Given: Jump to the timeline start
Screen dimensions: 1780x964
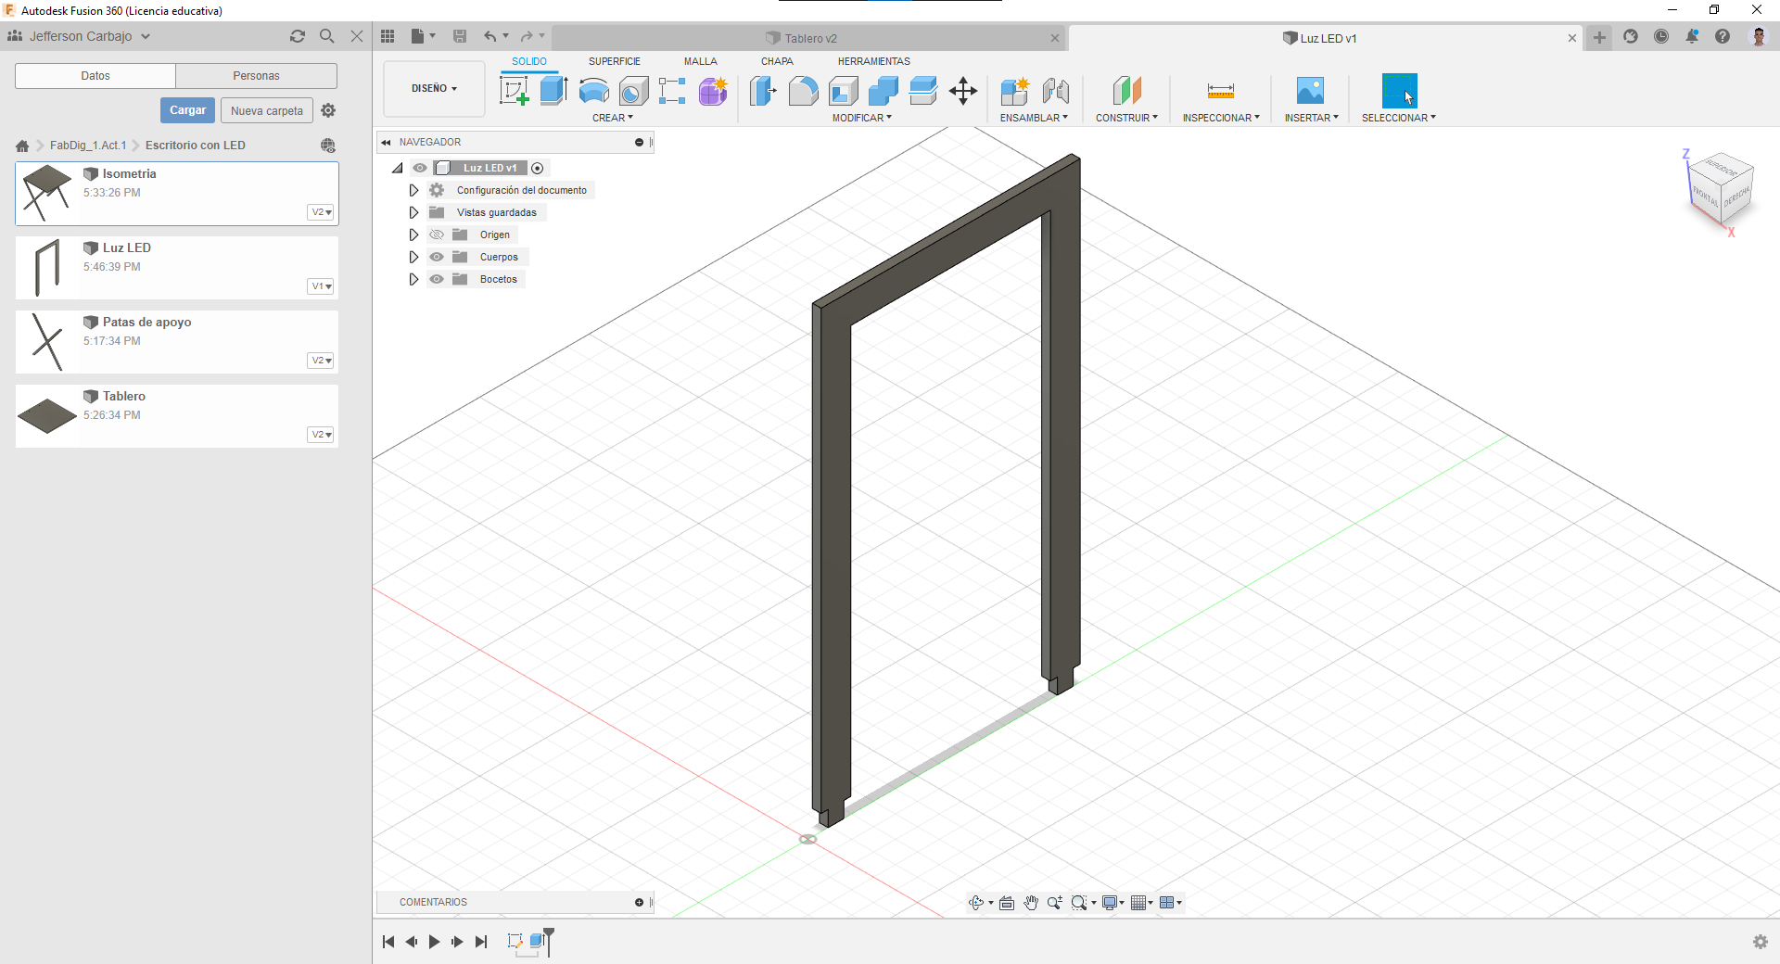Looking at the screenshot, I should (388, 942).
